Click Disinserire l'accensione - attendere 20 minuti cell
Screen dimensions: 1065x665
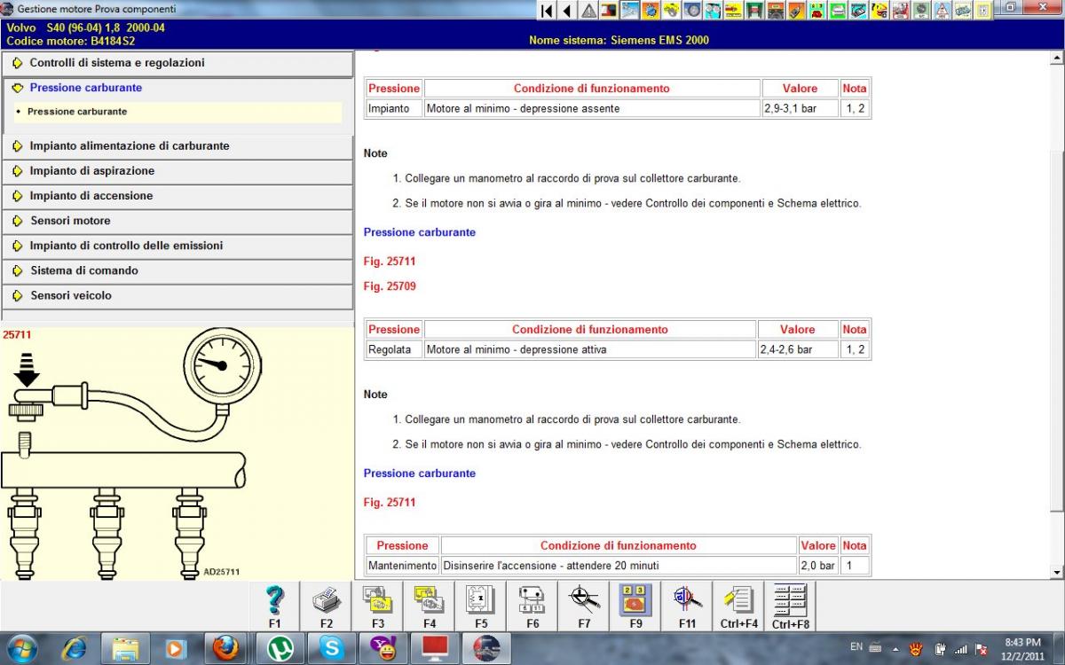pyautogui.click(x=619, y=566)
